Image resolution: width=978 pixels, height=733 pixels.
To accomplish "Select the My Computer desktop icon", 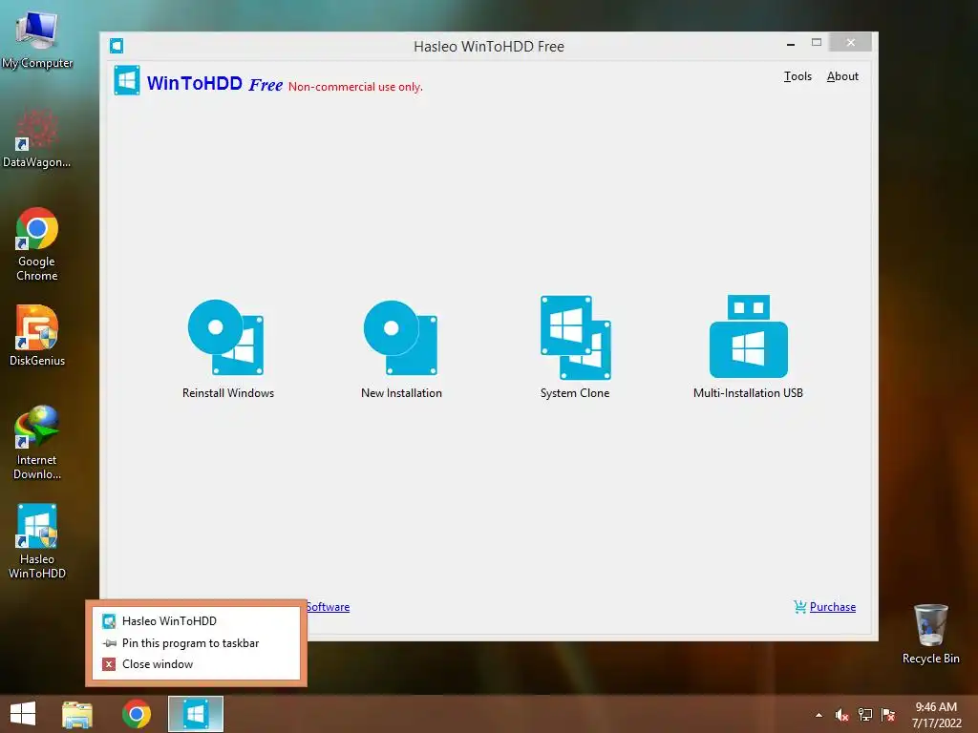I will 37,38.
